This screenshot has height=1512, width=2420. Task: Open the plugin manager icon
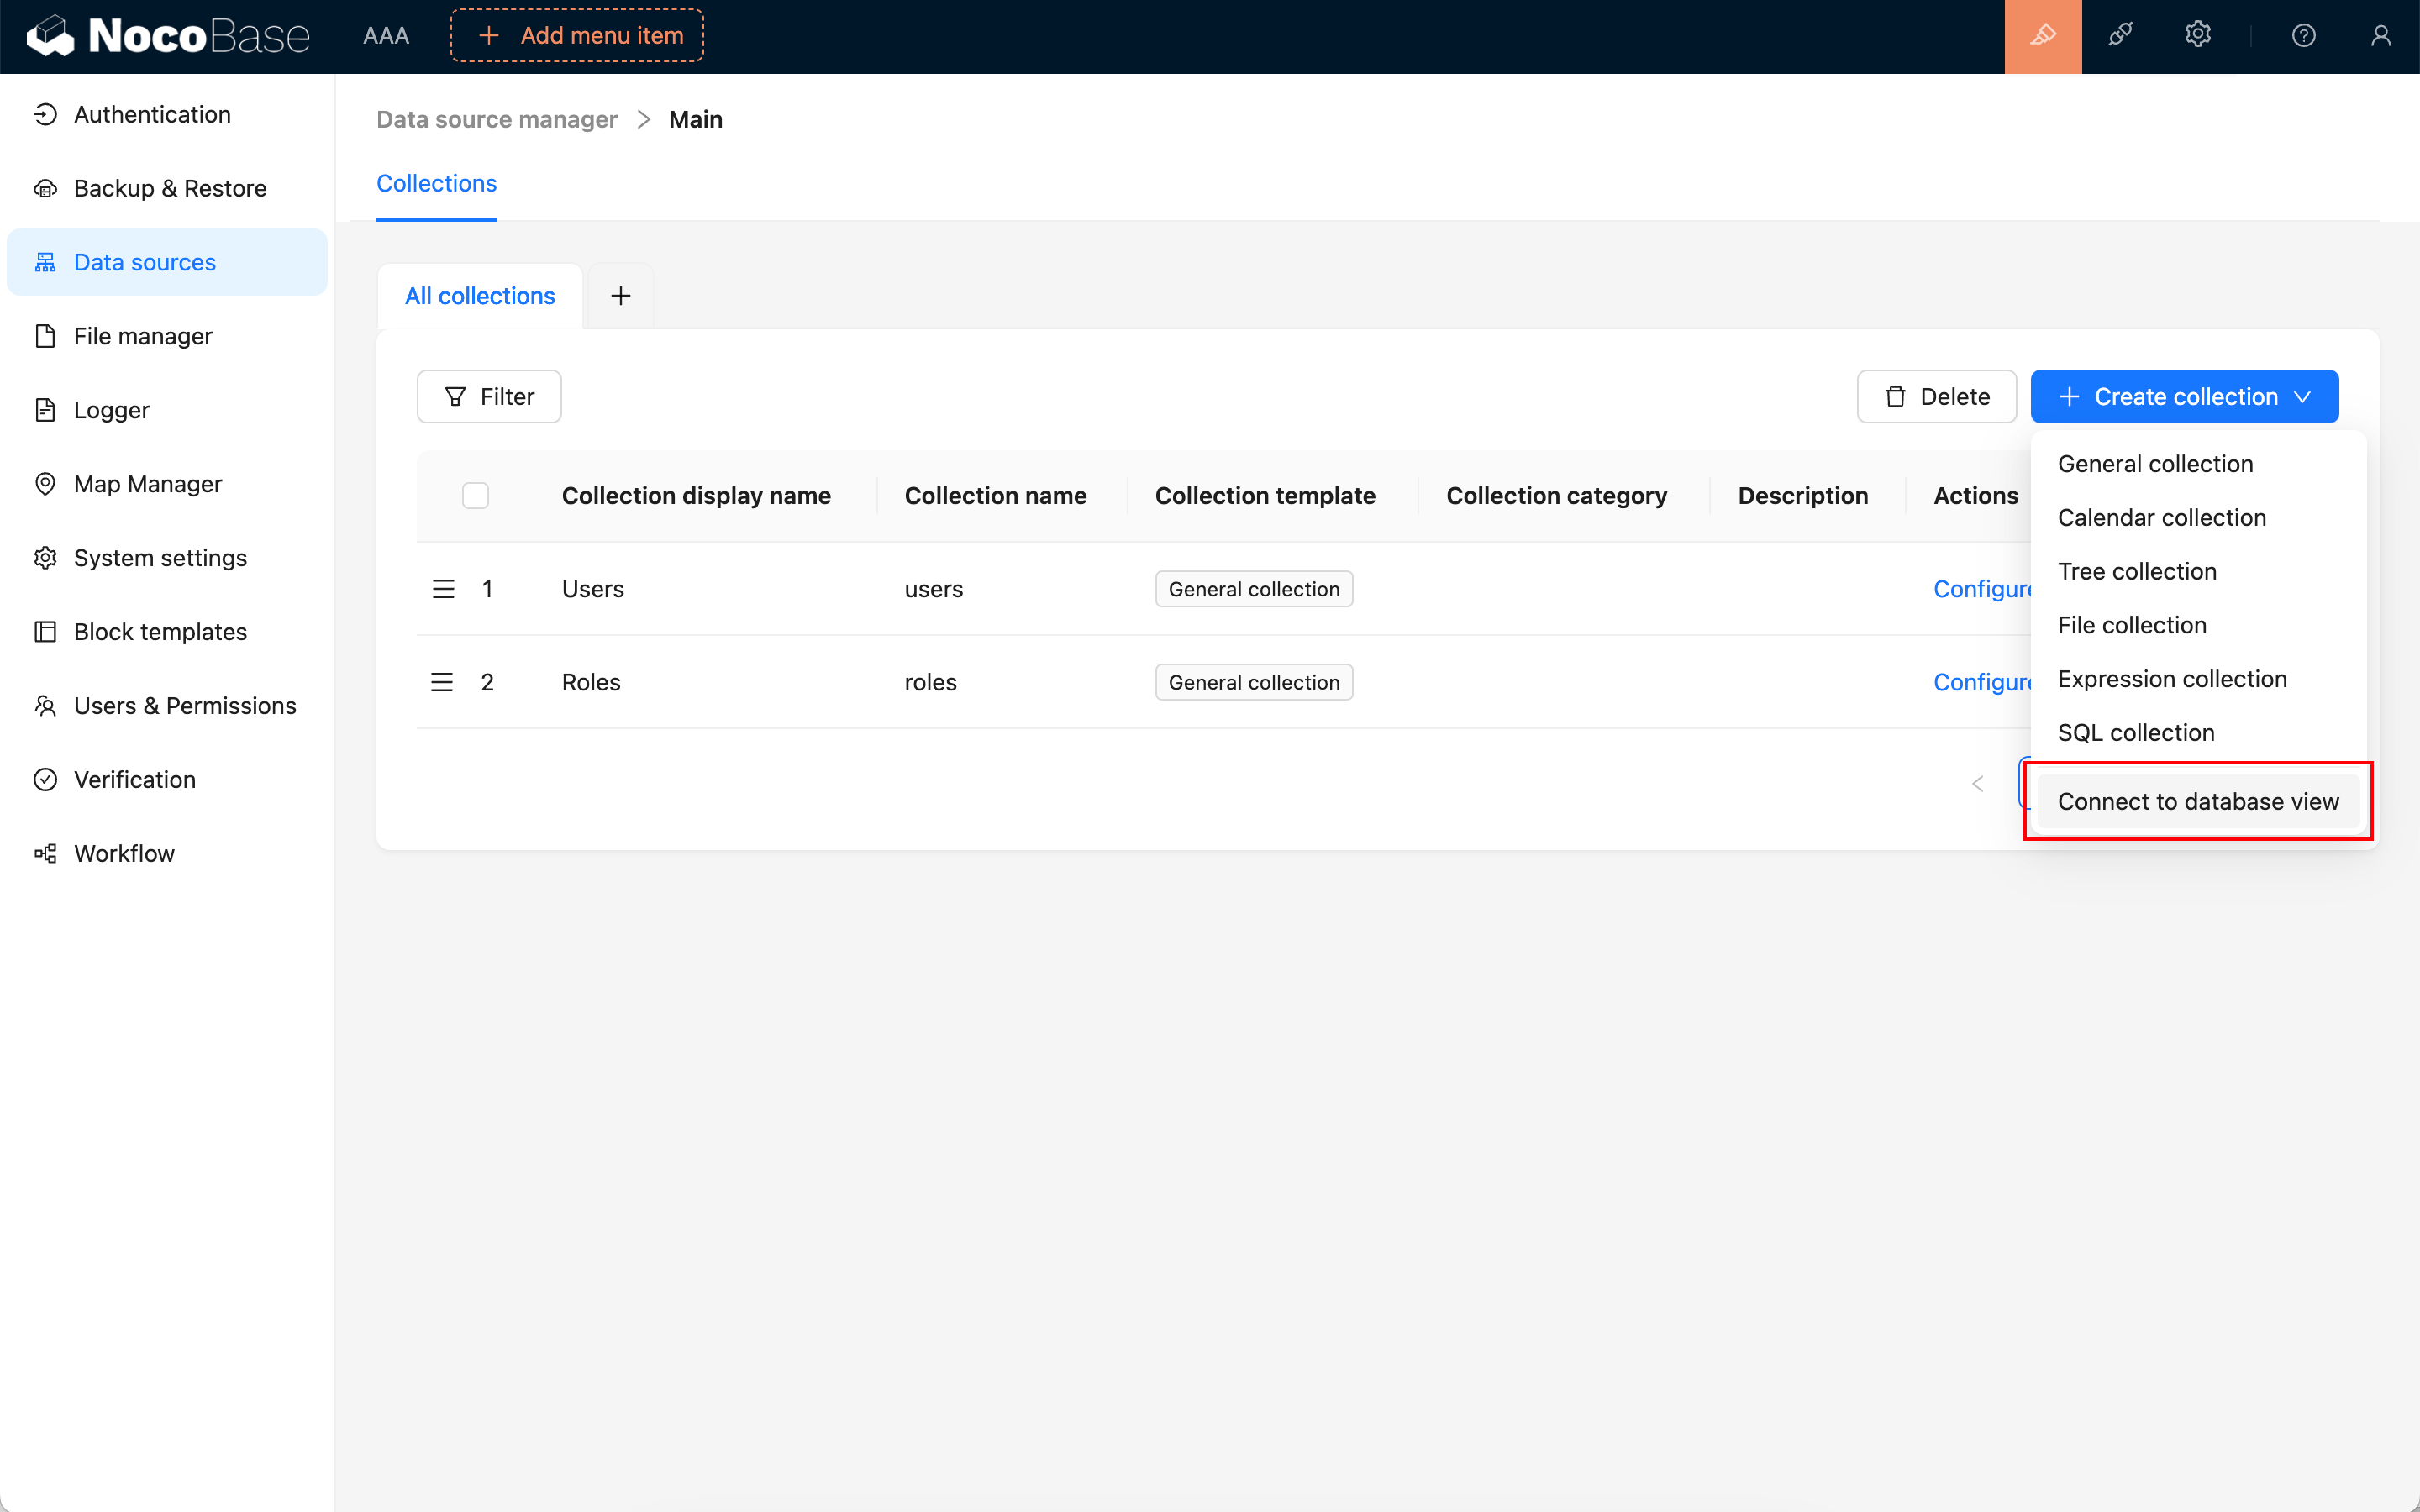point(2120,36)
